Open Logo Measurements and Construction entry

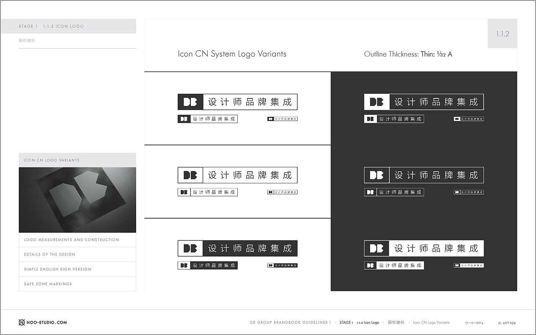click(x=77, y=240)
